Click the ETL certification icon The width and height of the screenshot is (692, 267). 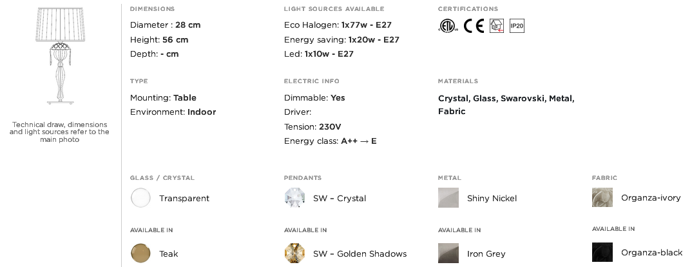pos(448,26)
